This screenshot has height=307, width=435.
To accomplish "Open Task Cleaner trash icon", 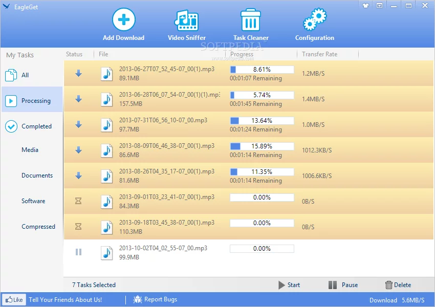I will click(x=251, y=20).
